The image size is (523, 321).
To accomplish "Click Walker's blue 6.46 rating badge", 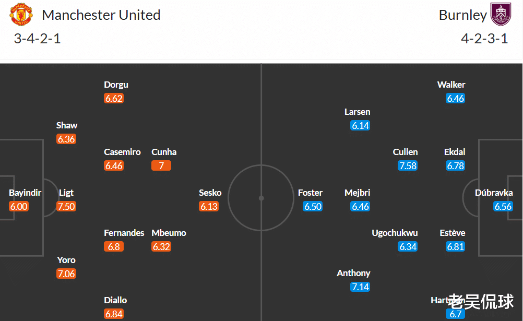I will tap(455, 99).
